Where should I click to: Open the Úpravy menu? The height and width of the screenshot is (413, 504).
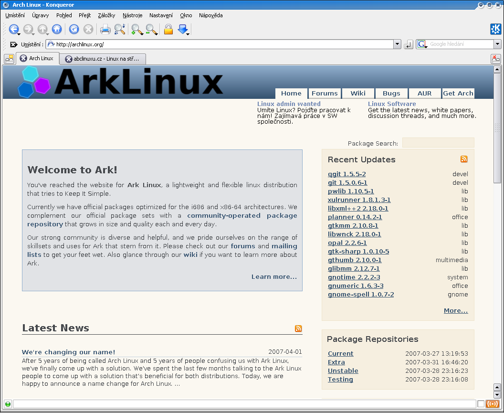click(40, 15)
